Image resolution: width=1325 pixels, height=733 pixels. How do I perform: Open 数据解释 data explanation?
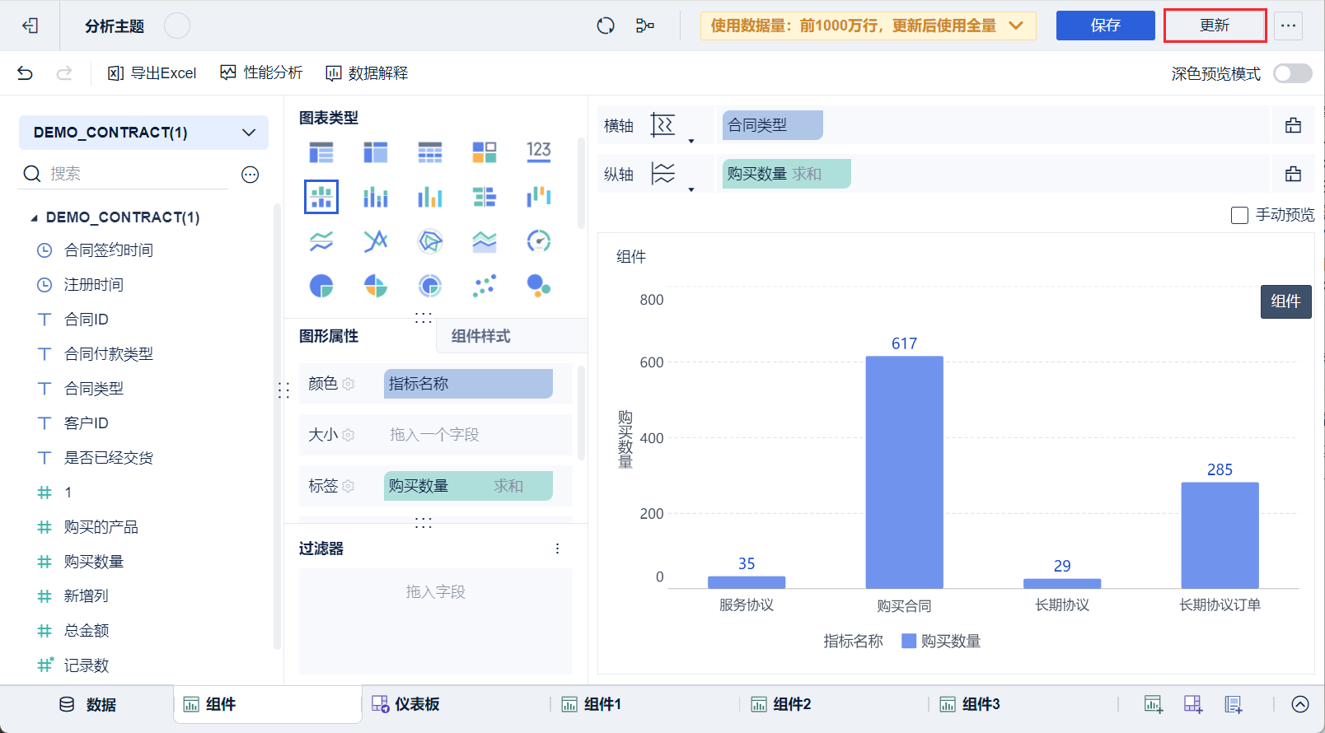click(367, 73)
